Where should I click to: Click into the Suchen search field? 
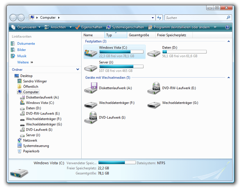pos(195,18)
